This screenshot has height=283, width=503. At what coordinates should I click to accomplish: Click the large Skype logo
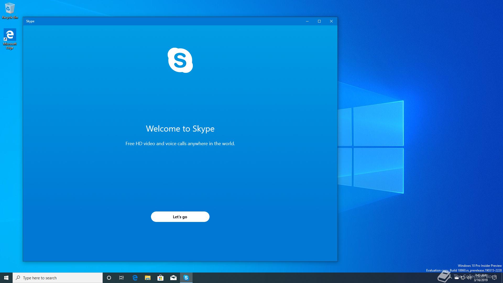pyautogui.click(x=180, y=60)
